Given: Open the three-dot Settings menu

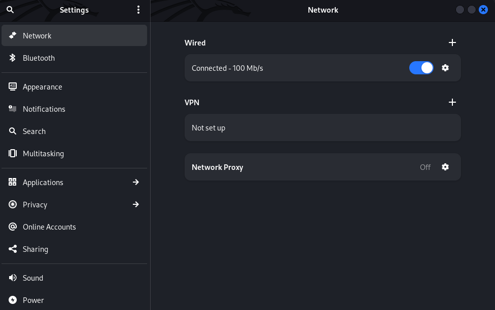Looking at the screenshot, I should pyautogui.click(x=138, y=10).
